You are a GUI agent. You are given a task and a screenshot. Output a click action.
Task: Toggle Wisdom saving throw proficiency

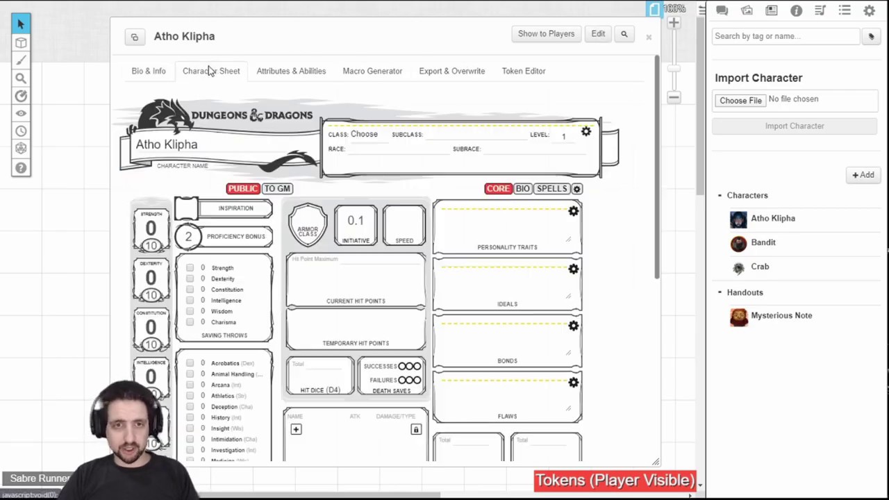coord(190,311)
